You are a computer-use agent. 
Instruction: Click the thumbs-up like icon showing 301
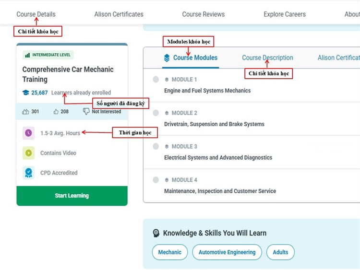coord(25,112)
